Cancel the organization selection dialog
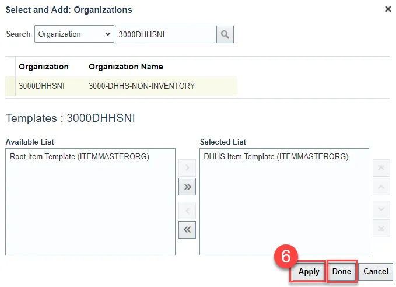This screenshot has height=287, width=396. (376, 271)
